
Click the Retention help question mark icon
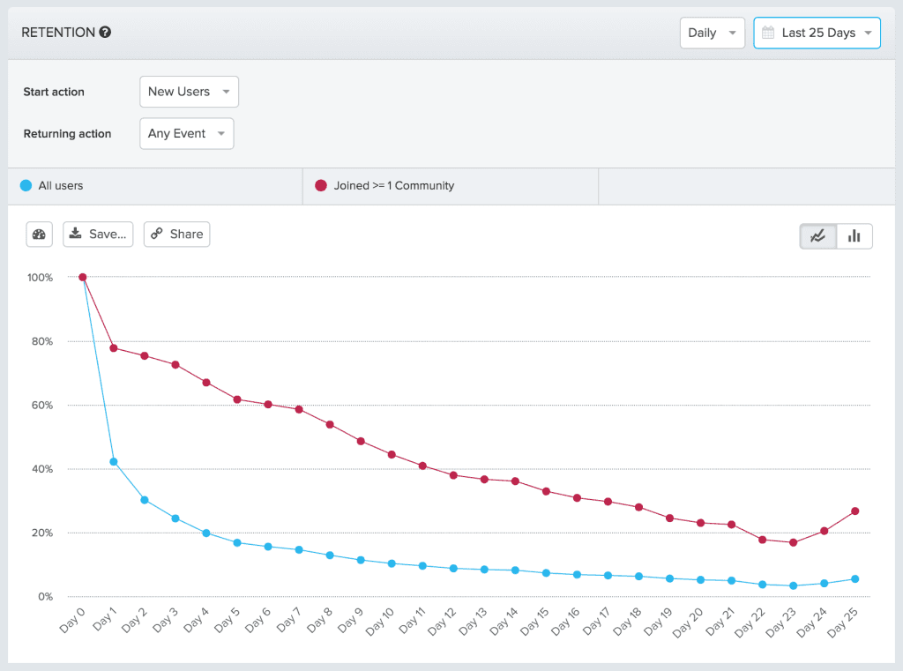click(105, 33)
